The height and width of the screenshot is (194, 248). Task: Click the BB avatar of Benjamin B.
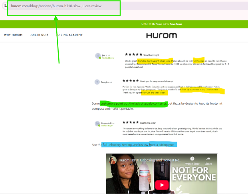pos(97,124)
